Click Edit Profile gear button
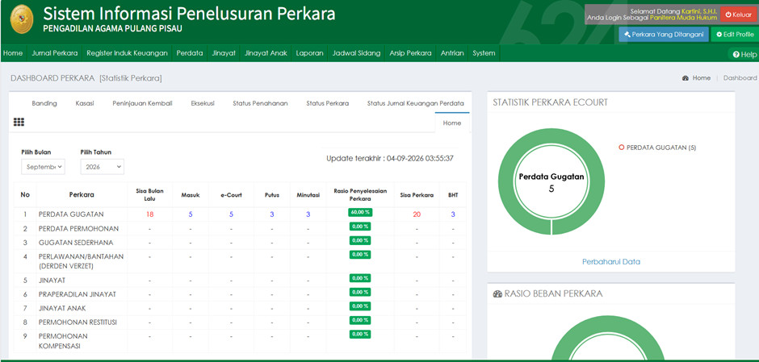 pos(735,35)
